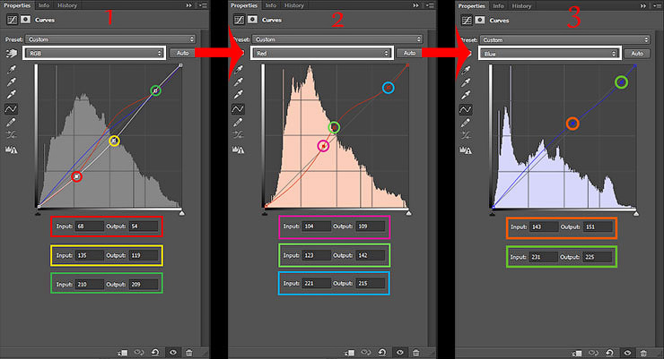Select Properties tab in Red channel panel
664x359 pixels.
[x=244, y=5]
